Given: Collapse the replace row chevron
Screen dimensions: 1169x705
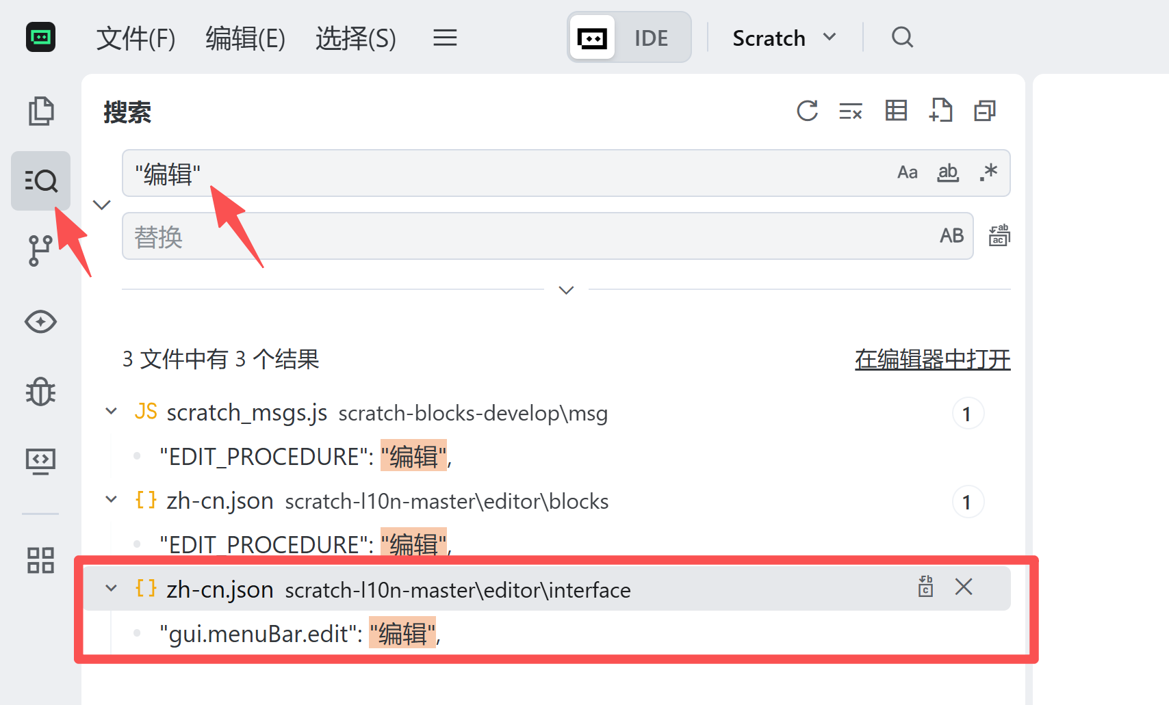Looking at the screenshot, I should click(x=102, y=205).
